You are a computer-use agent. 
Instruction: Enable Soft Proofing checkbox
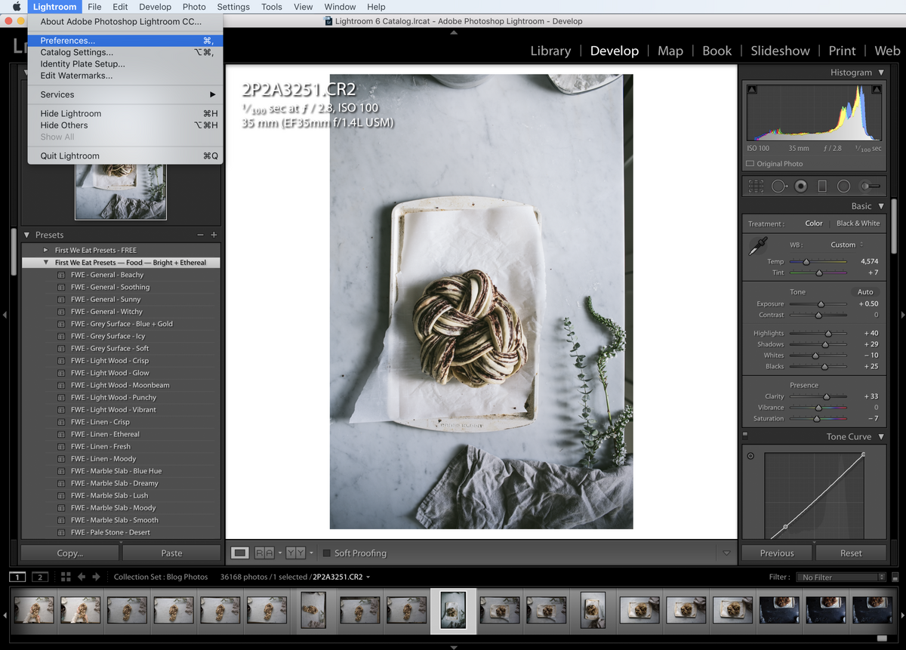(327, 553)
